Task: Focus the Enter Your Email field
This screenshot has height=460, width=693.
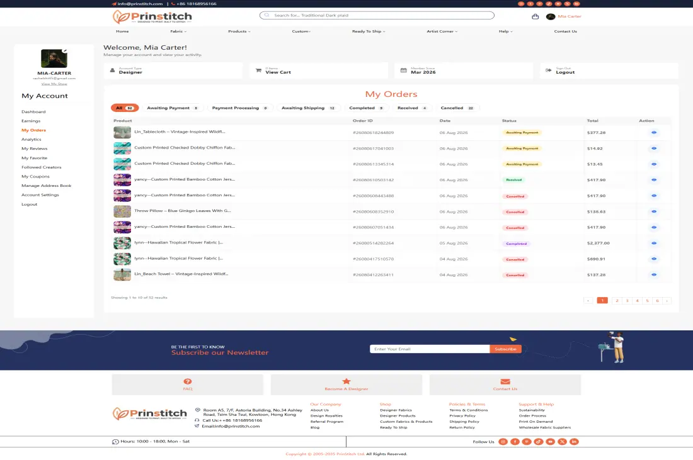Action: [430, 349]
